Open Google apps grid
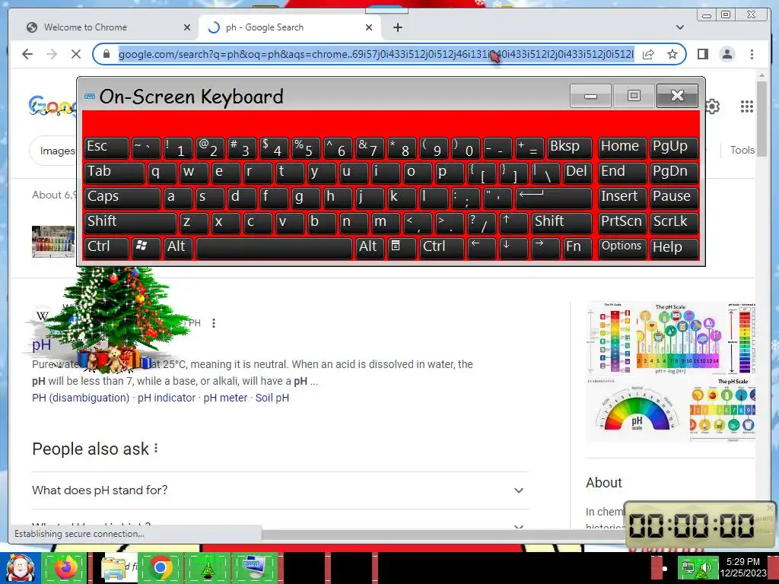The width and height of the screenshot is (779, 584). point(747,106)
